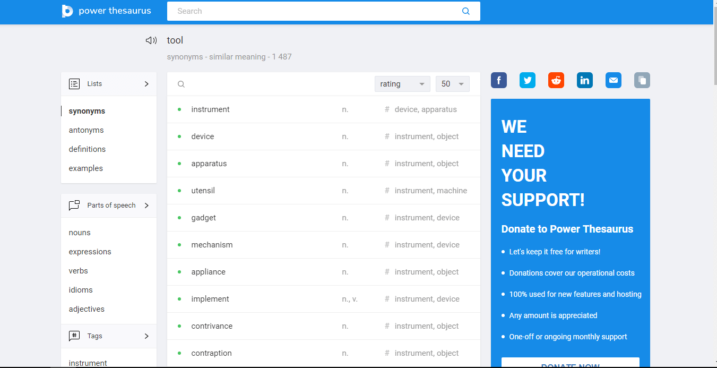The height and width of the screenshot is (368, 717).
Task: Open the synonym 'apparatus'
Action: (209, 164)
